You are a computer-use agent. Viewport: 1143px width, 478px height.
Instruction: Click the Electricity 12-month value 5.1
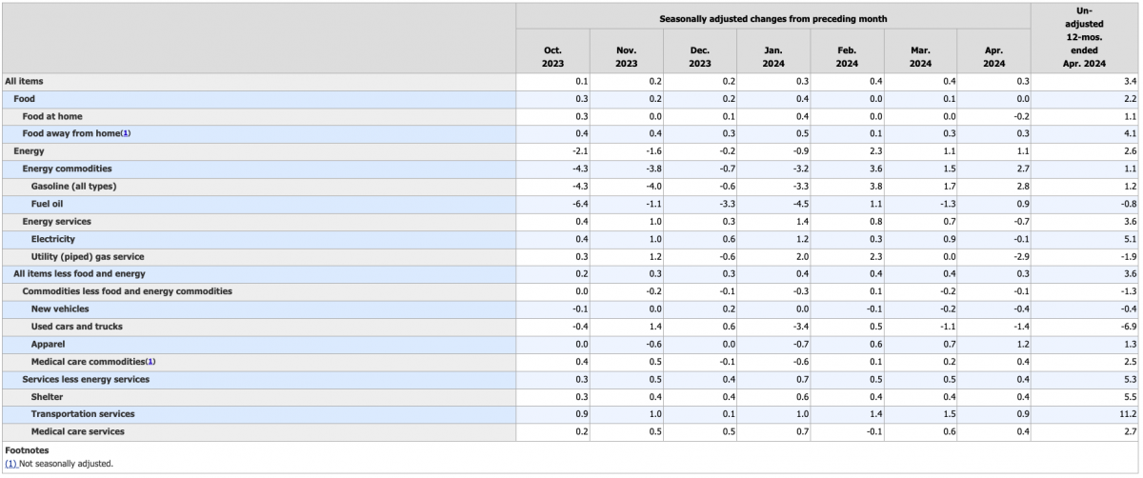coord(1128,239)
